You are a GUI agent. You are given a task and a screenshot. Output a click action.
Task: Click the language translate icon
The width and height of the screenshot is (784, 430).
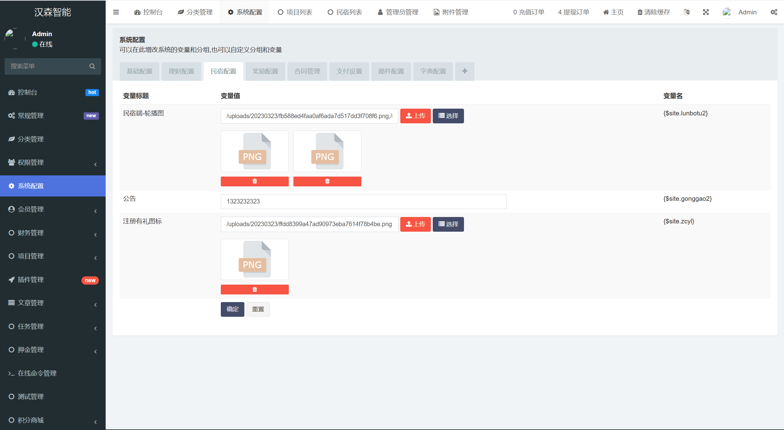[x=687, y=12]
